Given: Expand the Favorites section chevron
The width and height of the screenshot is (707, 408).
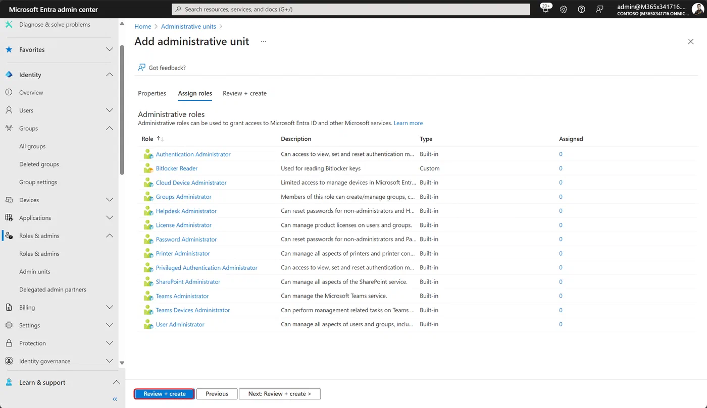Looking at the screenshot, I should 110,49.
